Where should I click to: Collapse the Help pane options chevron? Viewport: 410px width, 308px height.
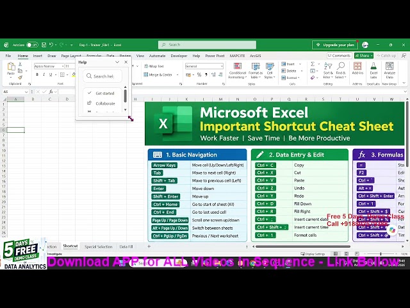click(117, 62)
